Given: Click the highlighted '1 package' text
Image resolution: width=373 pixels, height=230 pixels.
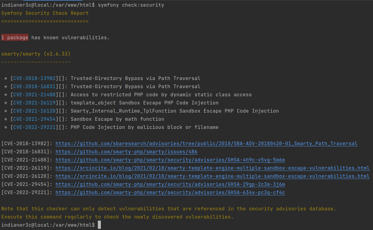Looking at the screenshot, I should pyautogui.click(x=15, y=38).
